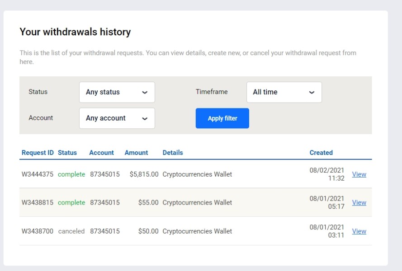Click the chevron arrow in account dropdown
This screenshot has width=402, height=271.
[x=145, y=119]
